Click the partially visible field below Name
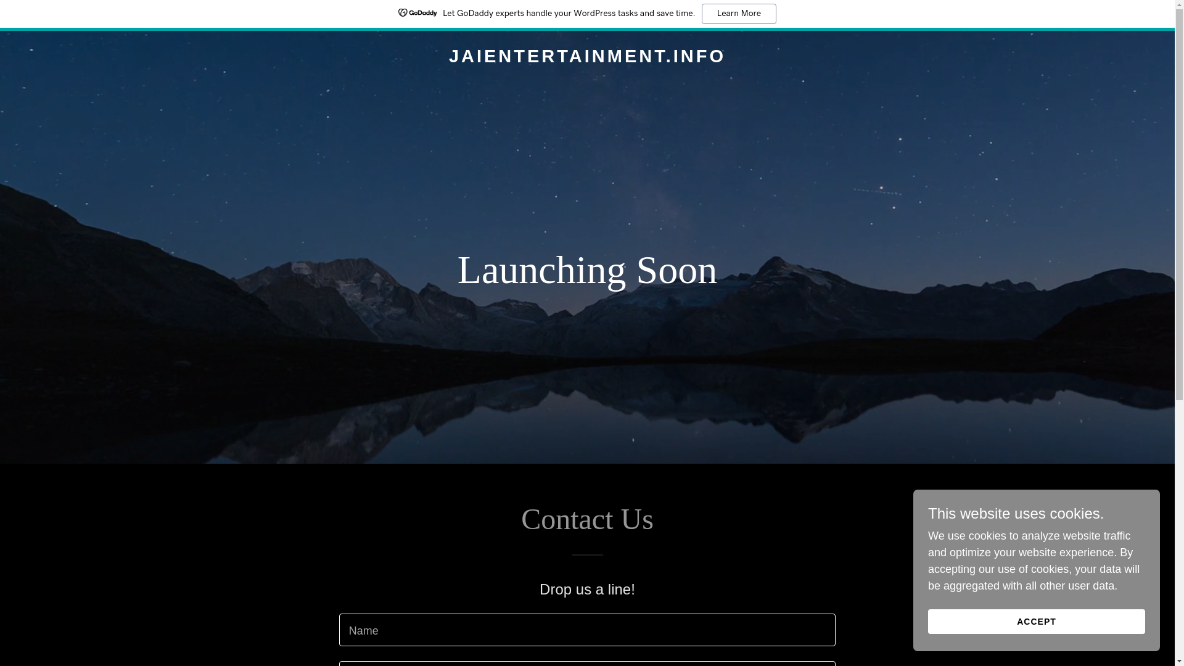The image size is (1184, 666). coord(586,664)
